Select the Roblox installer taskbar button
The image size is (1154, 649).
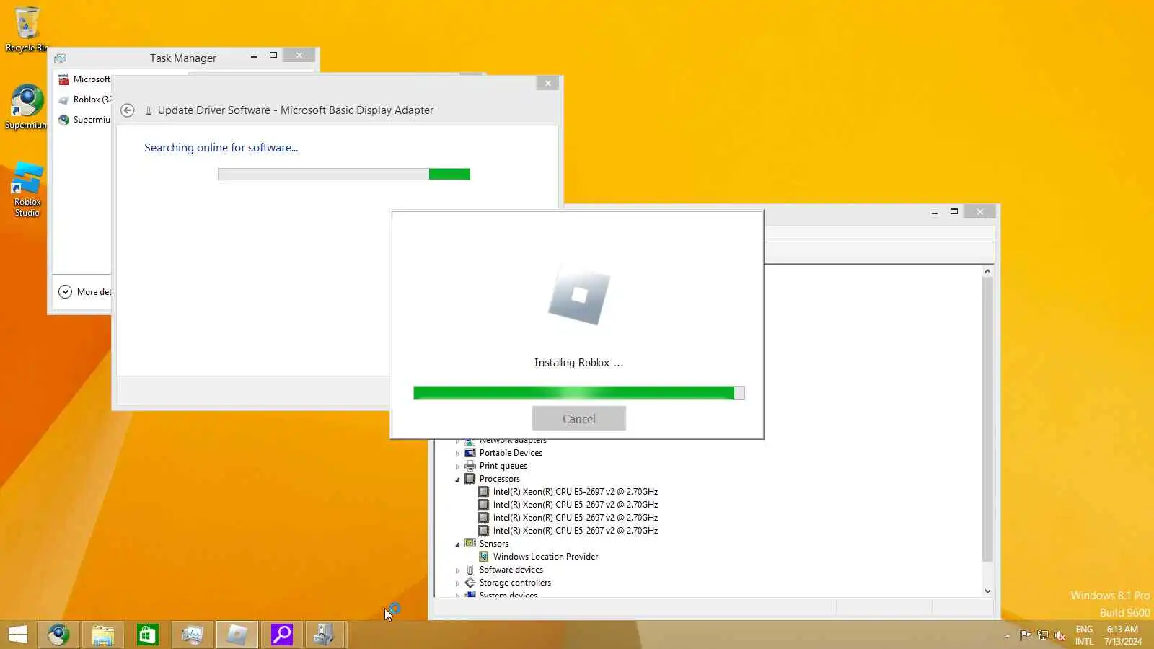point(237,635)
